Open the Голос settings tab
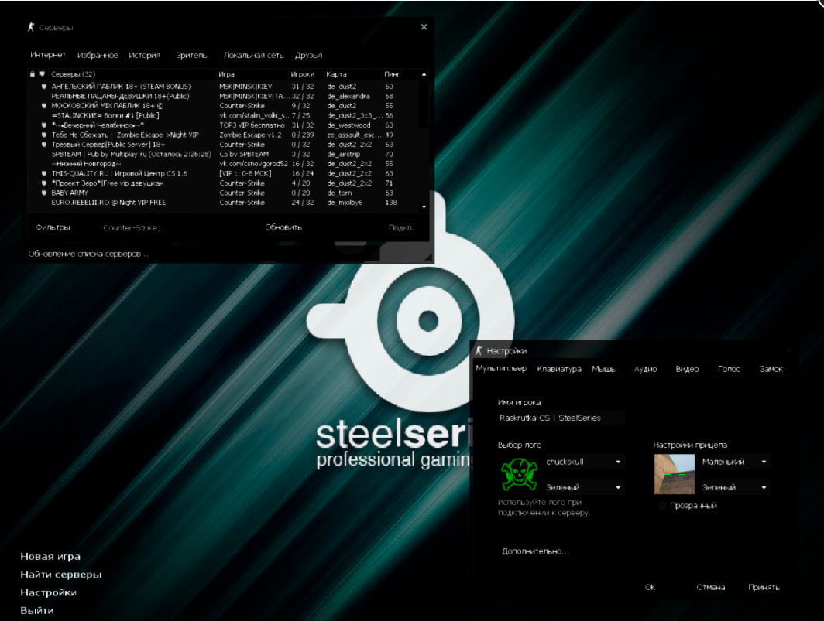 tap(728, 369)
